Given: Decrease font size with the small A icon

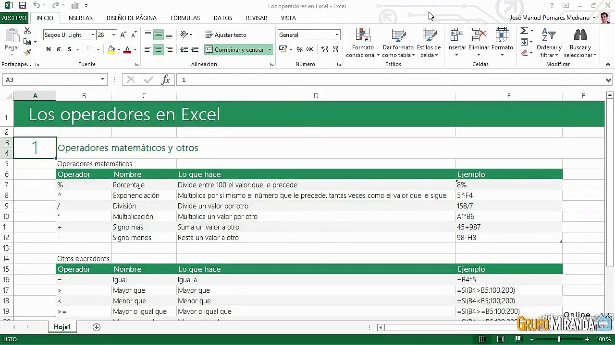Looking at the screenshot, I should tap(134, 34).
